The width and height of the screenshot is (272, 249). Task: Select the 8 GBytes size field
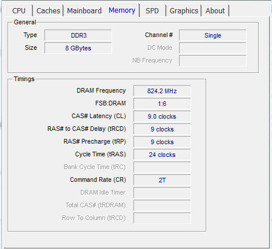[x=78, y=48]
